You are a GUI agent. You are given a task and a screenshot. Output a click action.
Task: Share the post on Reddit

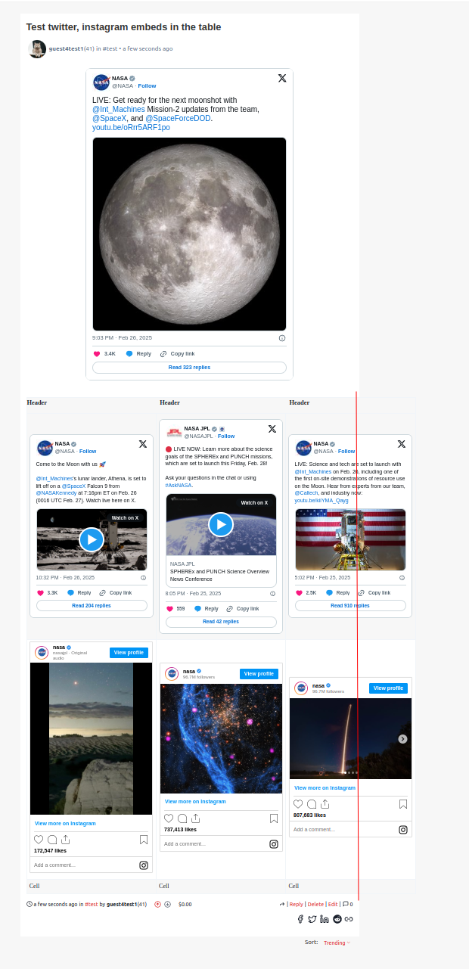[337, 919]
